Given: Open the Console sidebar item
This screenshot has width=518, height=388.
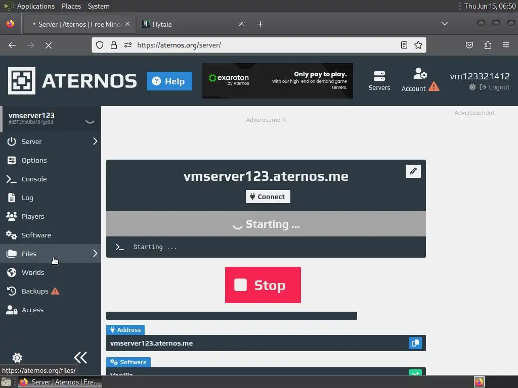Looking at the screenshot, I should pyautogui.click(x=50, y=179).
